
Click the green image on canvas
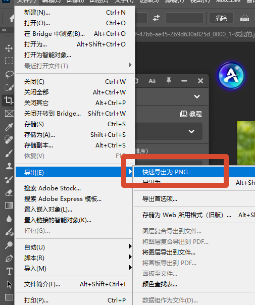(x=246, y=143)
